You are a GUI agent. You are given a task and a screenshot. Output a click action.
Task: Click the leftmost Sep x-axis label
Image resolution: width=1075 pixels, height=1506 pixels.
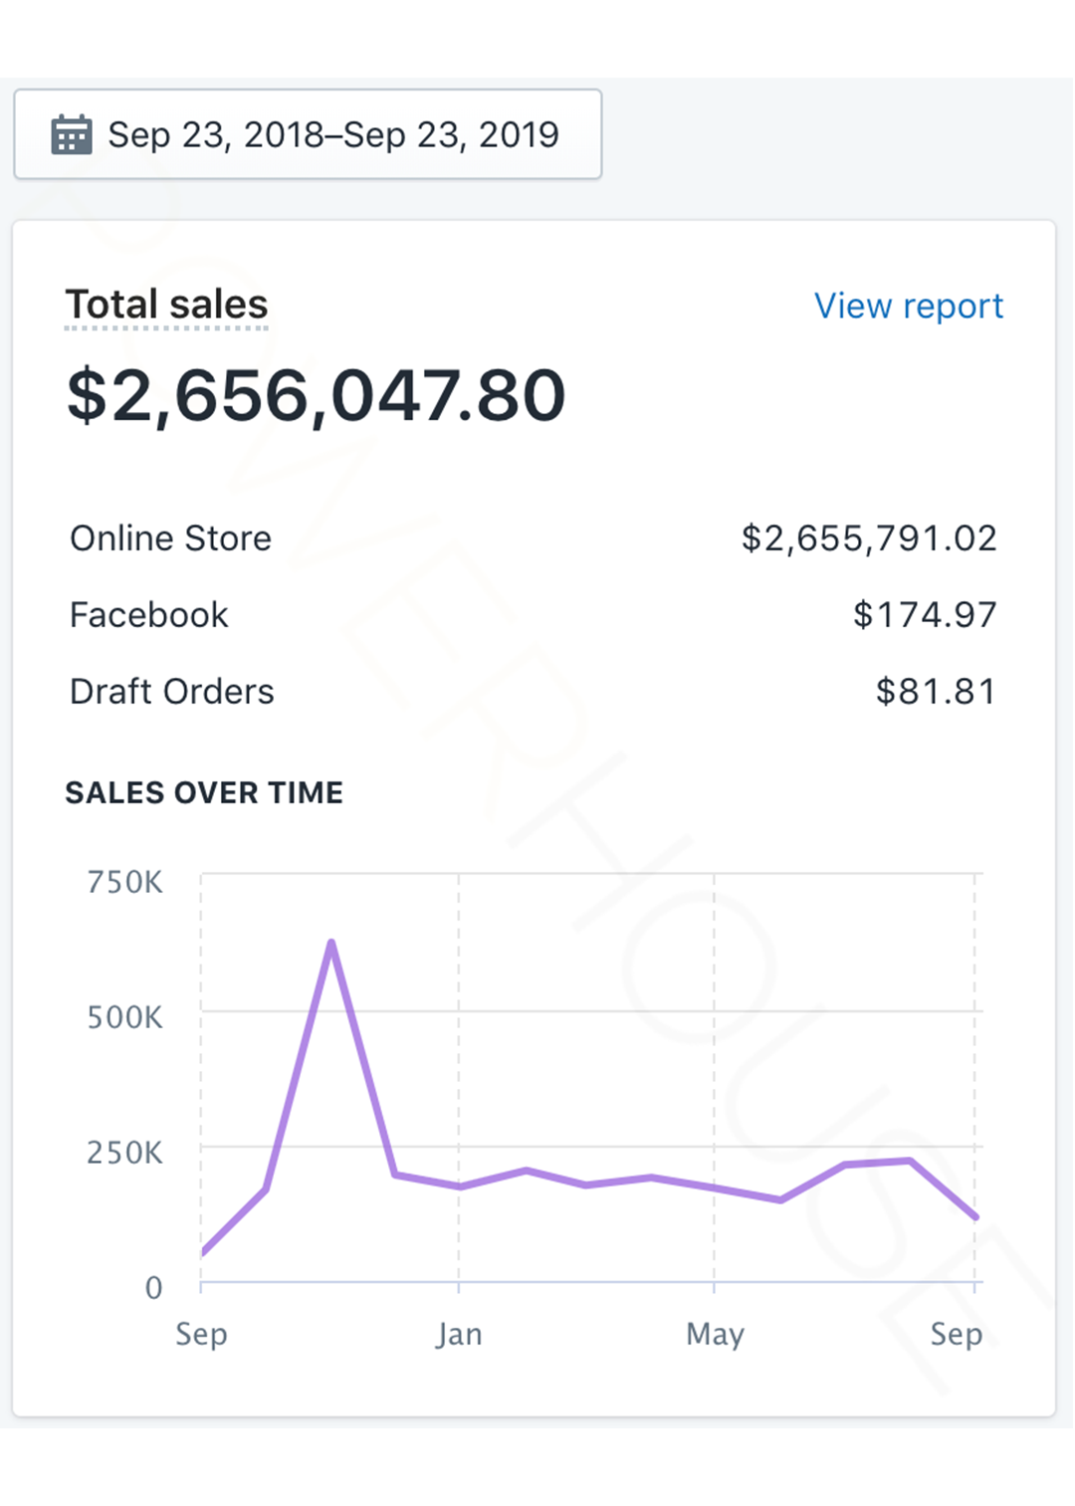coord(201,1334)
